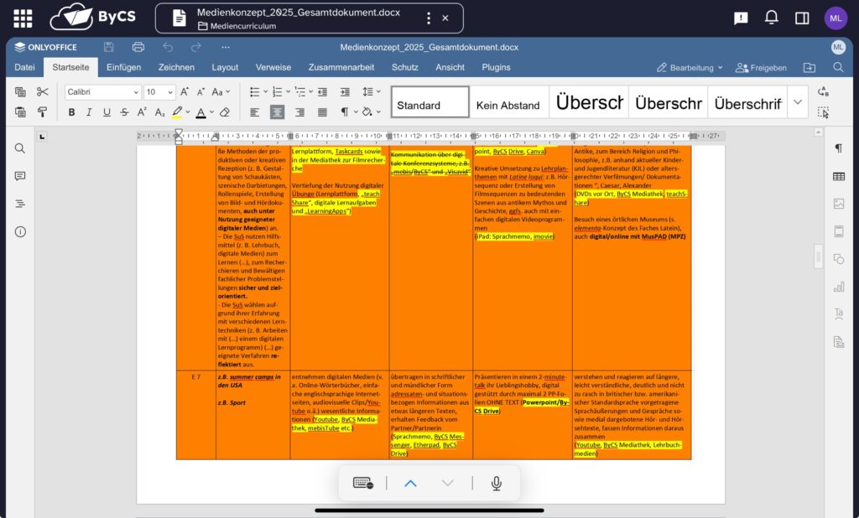
Task: Open paragraph settings in the right sidebar
Action: 839,148
